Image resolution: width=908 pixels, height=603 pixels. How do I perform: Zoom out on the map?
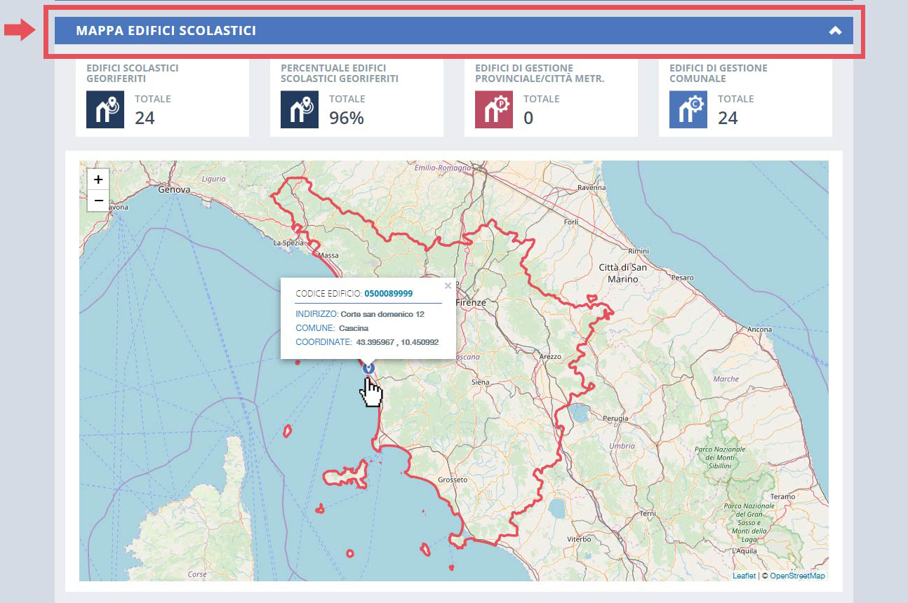pyautogui.click(x=98, y=201)
